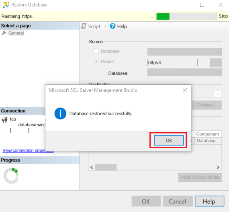Click the 'Database restored successfully.' message

pos(101,114)
